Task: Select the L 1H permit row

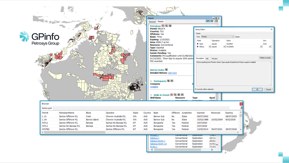Action: (140, 119)
